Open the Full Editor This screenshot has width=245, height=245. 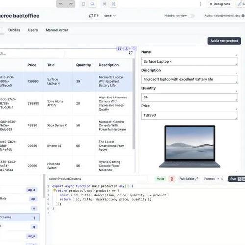click(x=189, y=179)
